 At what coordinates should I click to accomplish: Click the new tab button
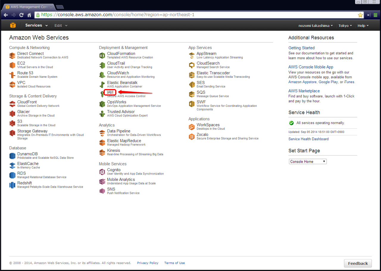60,7
